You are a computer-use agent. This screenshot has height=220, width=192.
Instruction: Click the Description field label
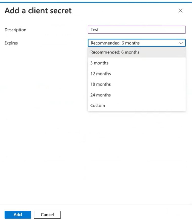(x=15, y=30)
